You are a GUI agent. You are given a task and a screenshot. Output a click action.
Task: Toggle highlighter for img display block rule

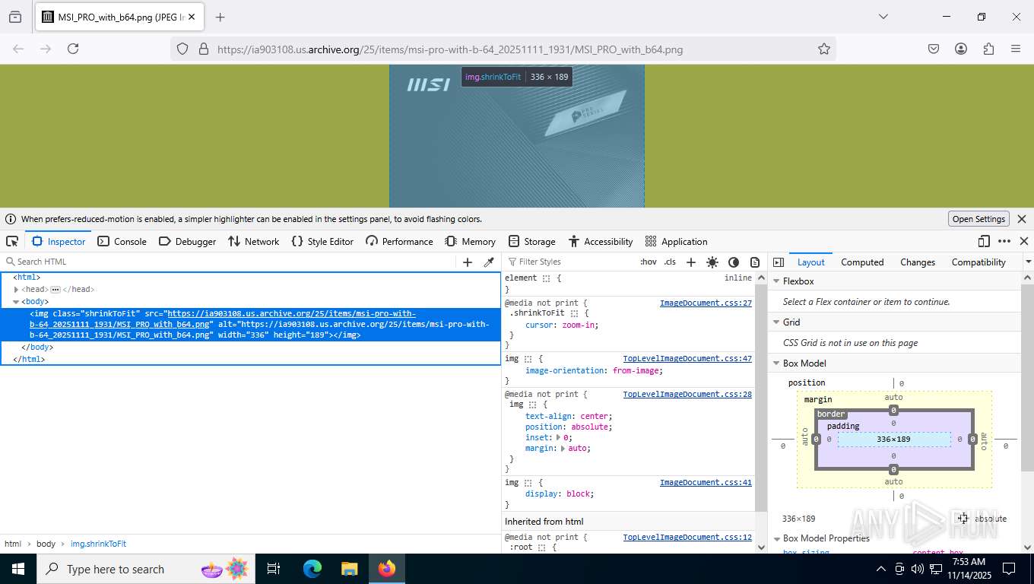[x=528, y=483]
